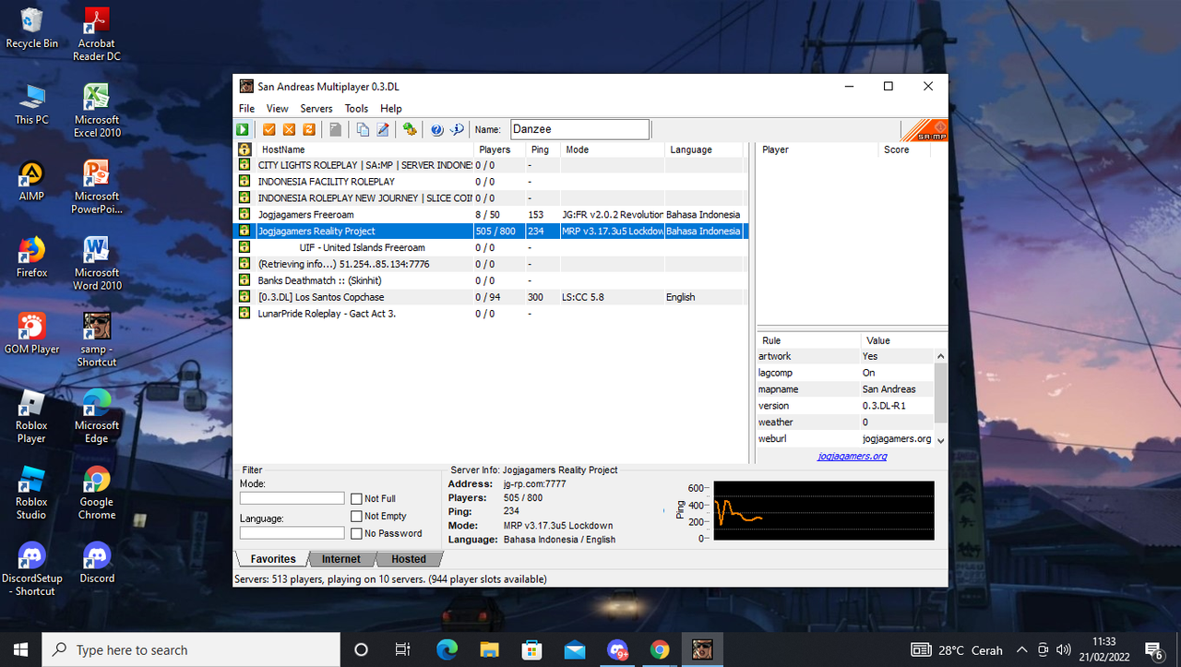Open the jogjagamers.org link
Viewport: 1181px width, 667px height.
point(852,456)
